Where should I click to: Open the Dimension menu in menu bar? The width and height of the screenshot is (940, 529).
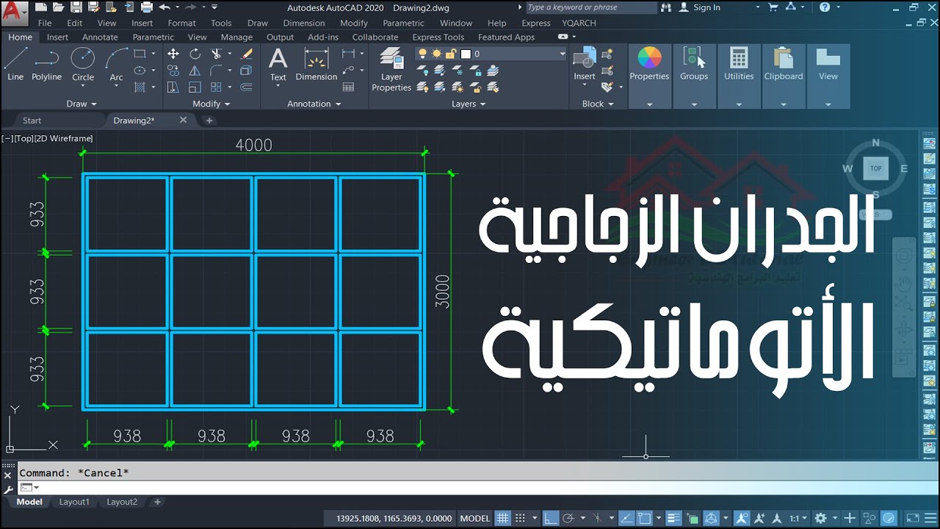coord(303,23)
